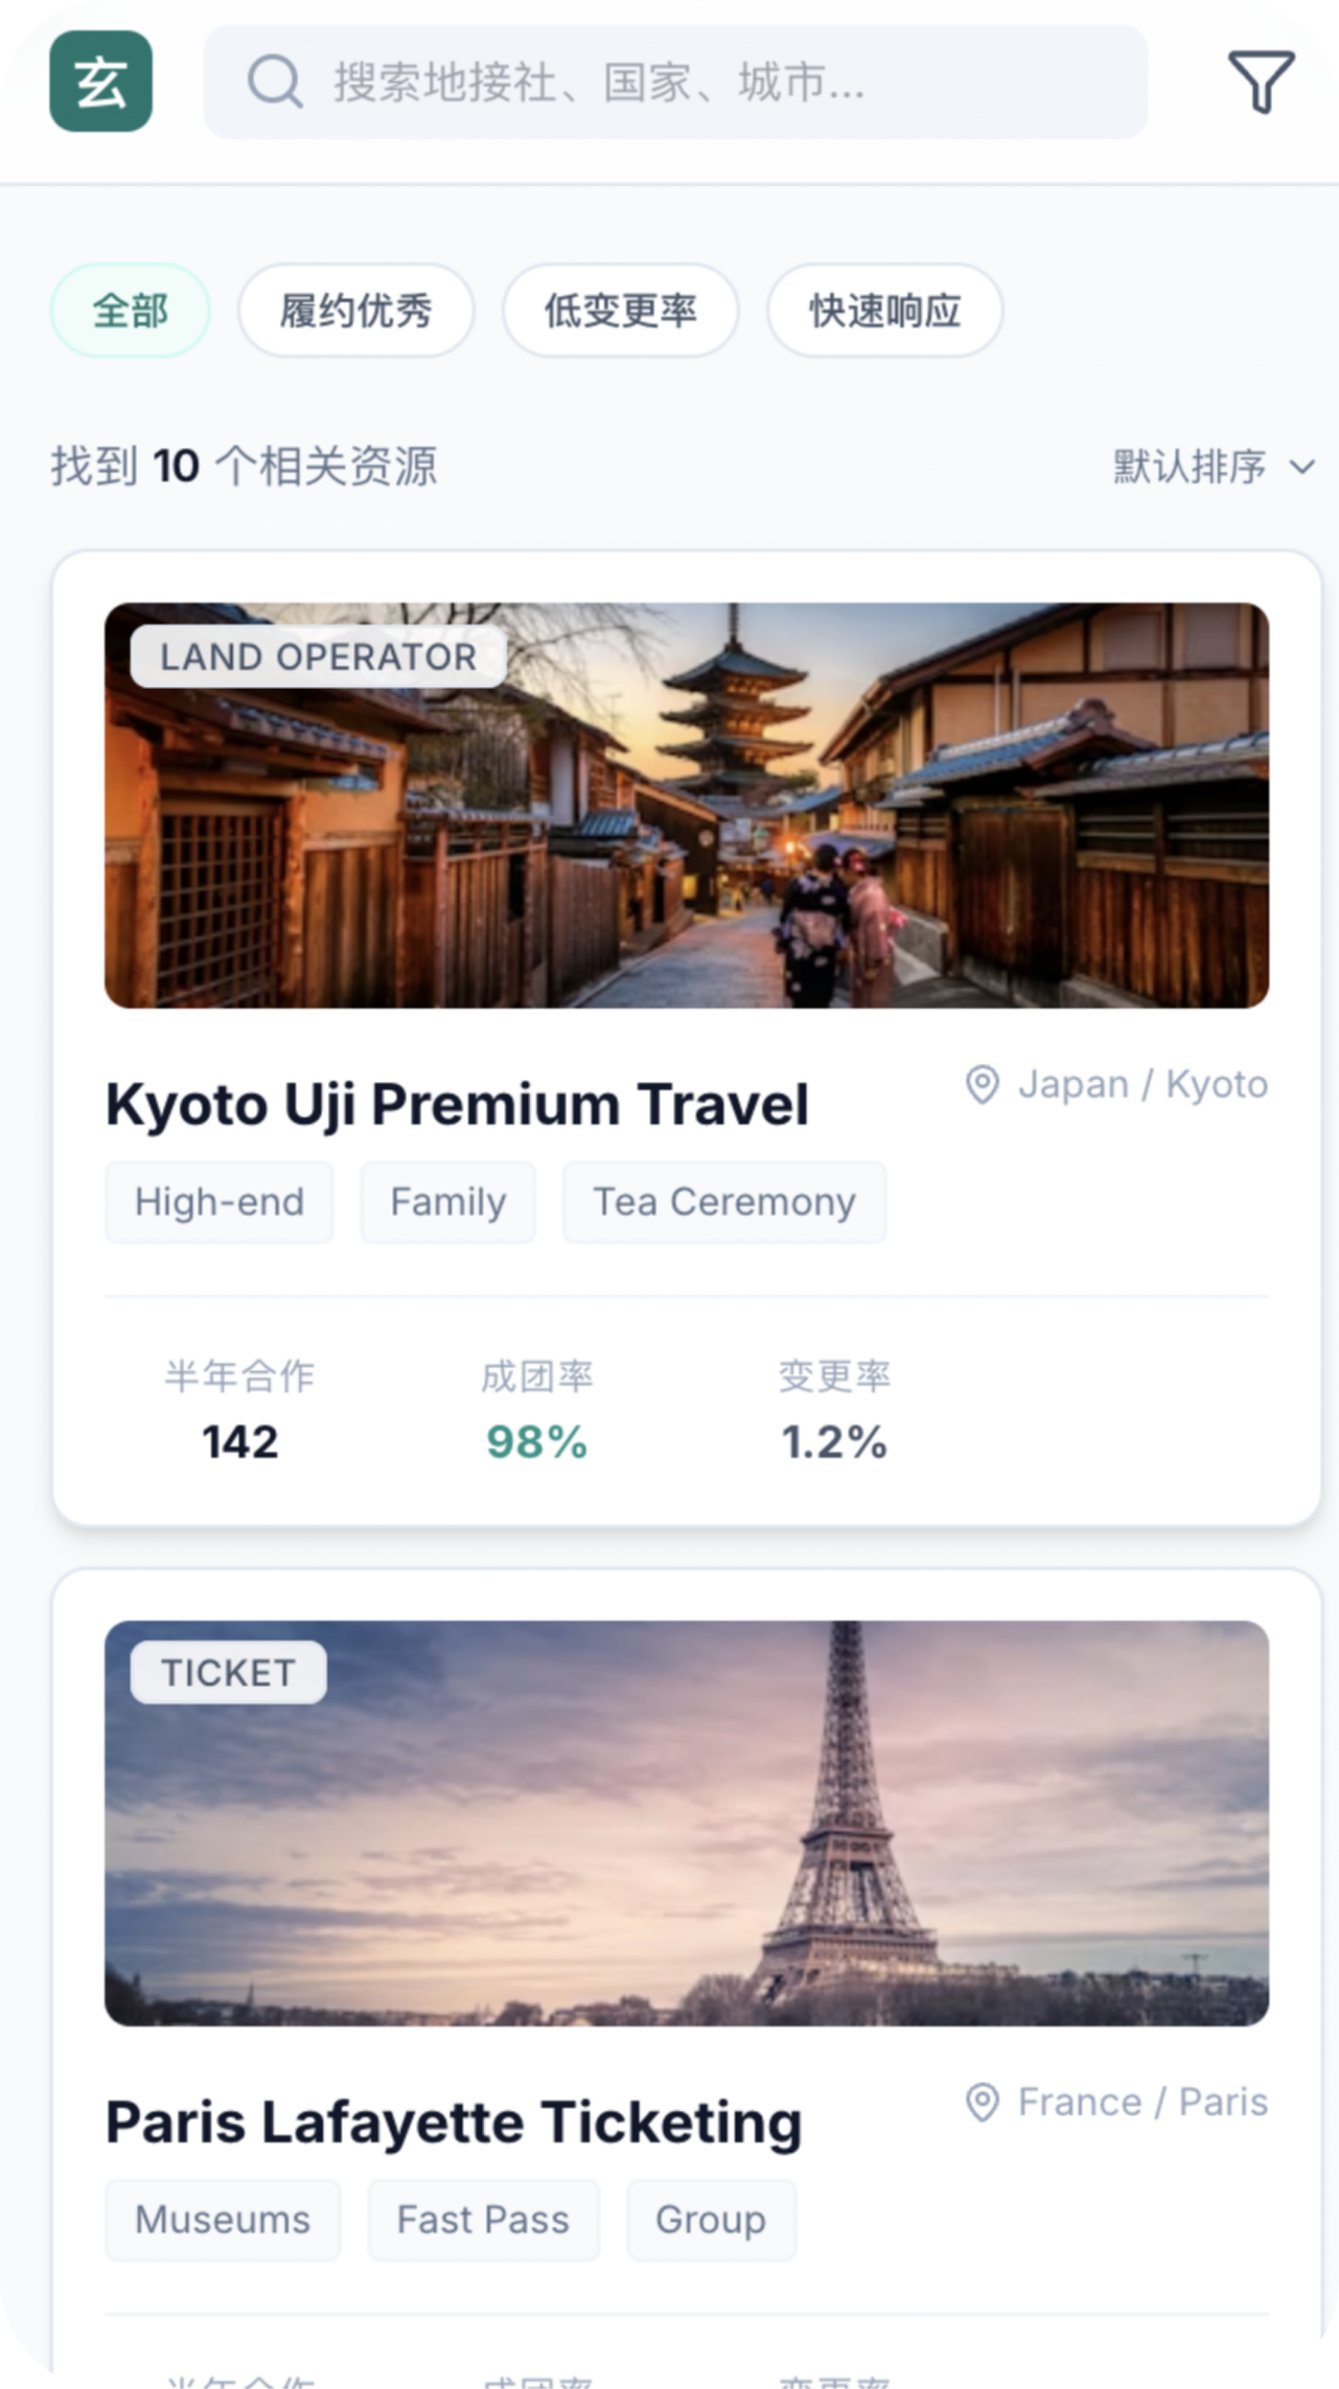This screenshot has width=1339, height=2389.
Task: Toggle the 履约优秀 filter chip
Action: pos(356,311)
